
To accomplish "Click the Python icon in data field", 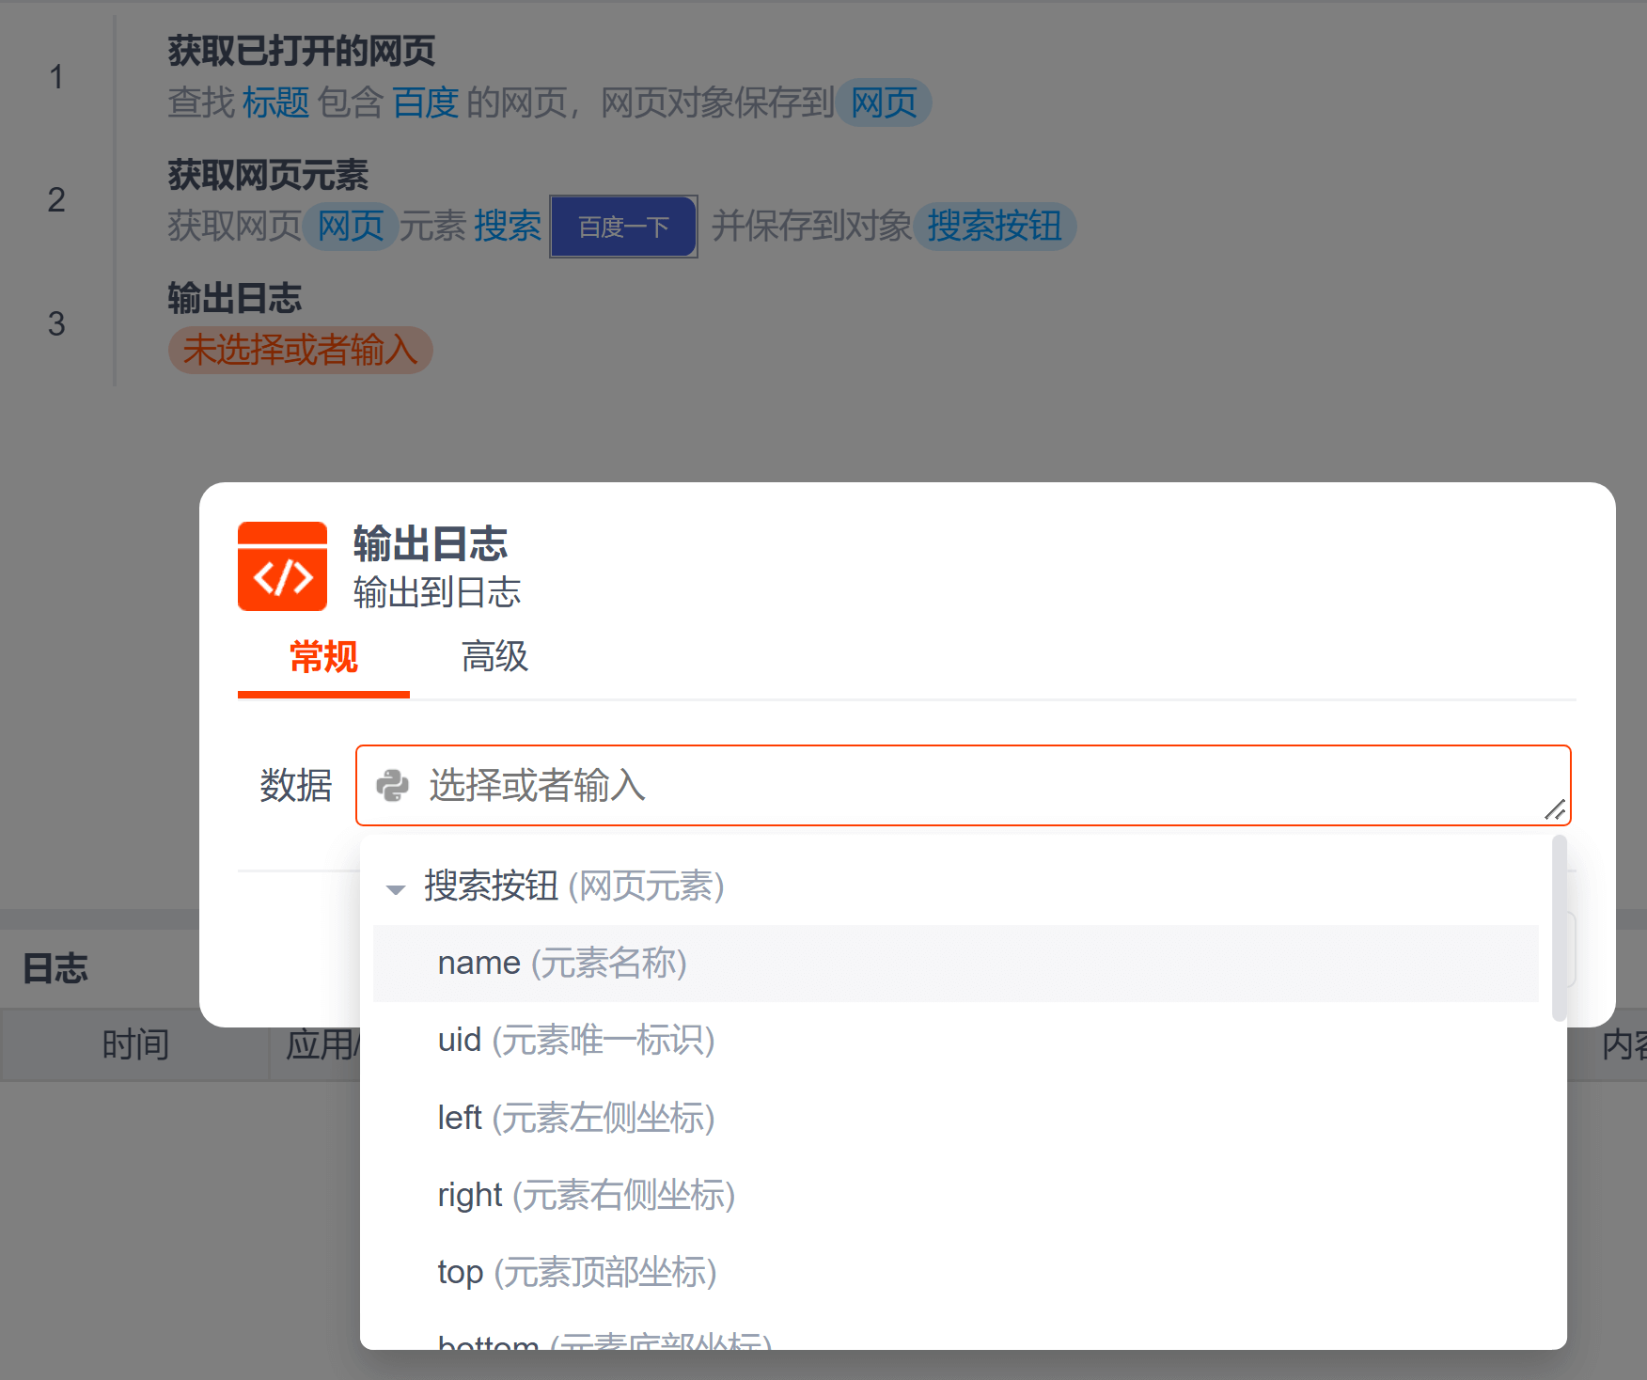I will 393,786.
